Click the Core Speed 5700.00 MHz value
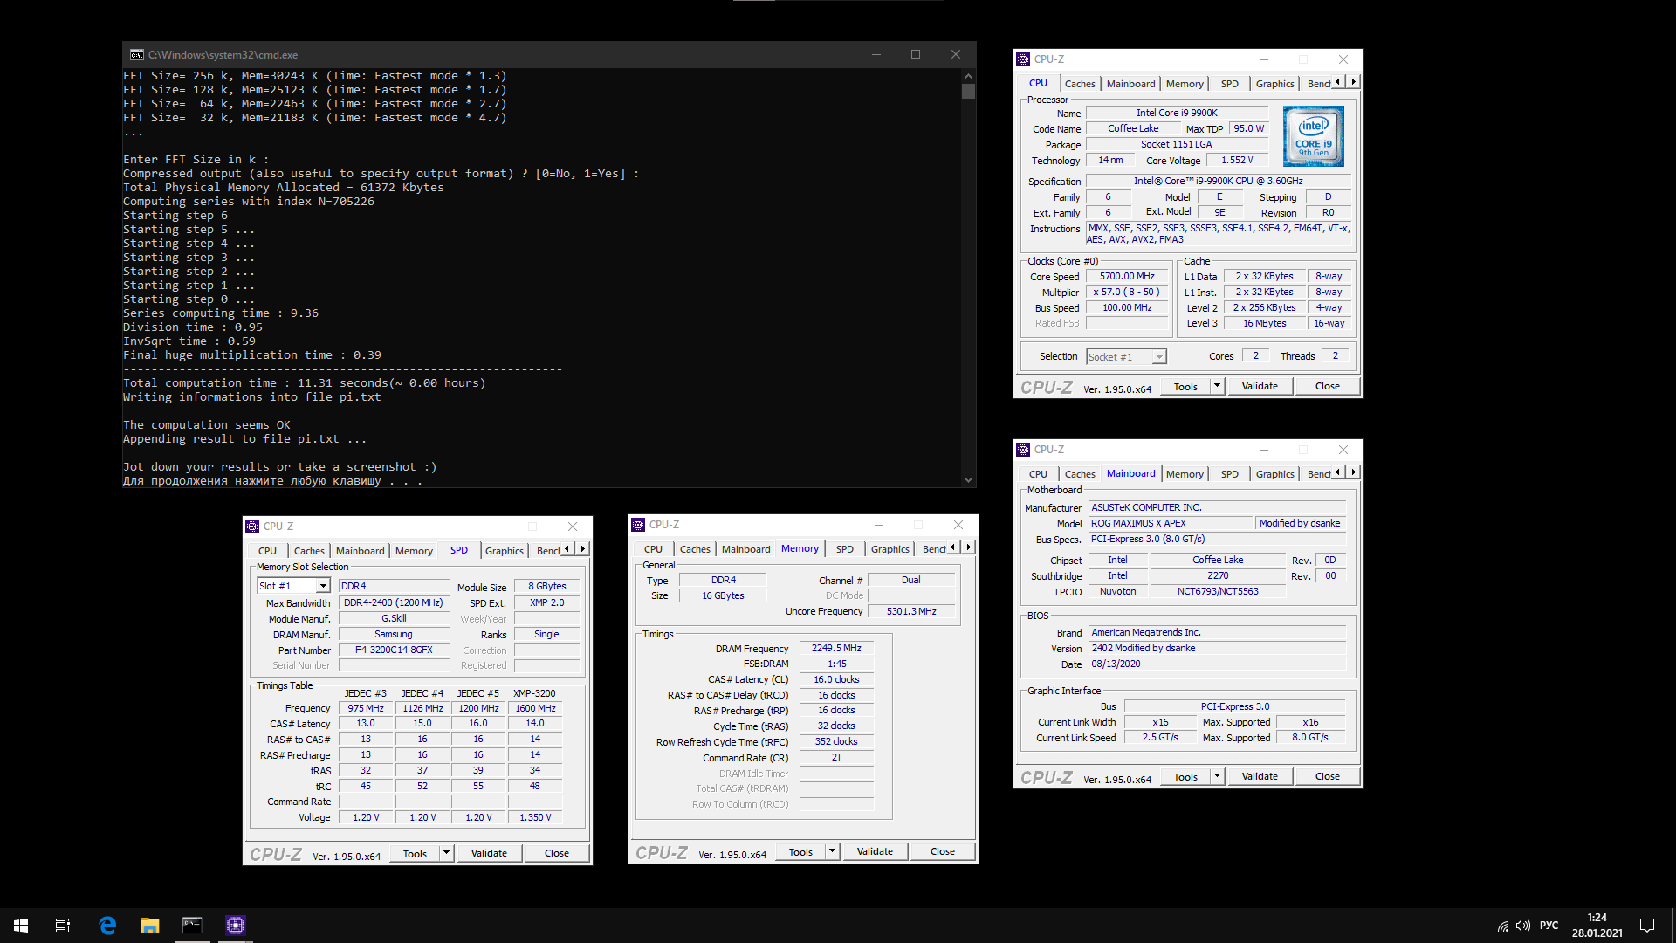Image resolution: width=1676 pixels, height=943 pixels. tap(1127, 276)
